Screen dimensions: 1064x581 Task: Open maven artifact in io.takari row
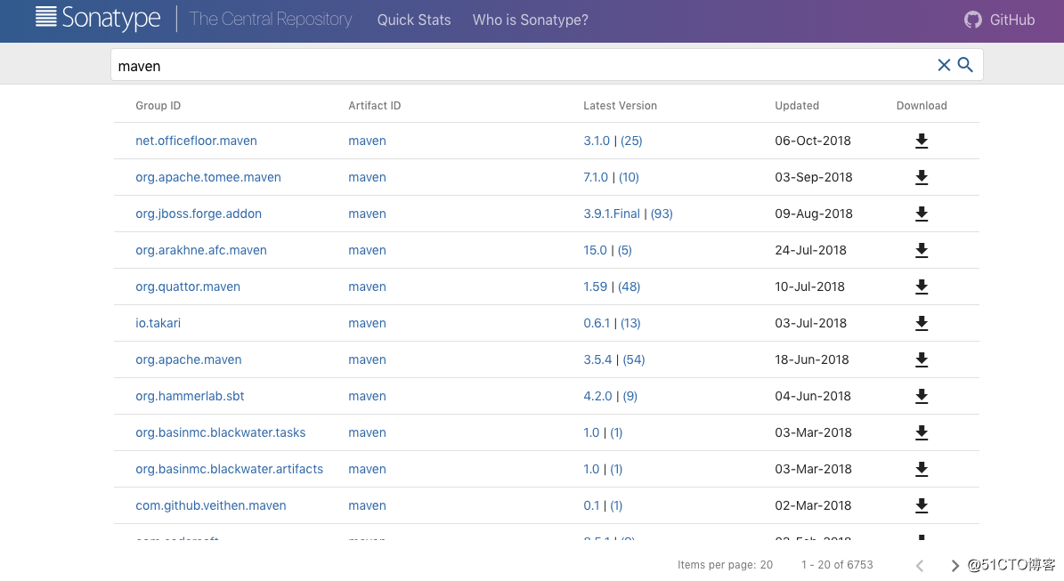[x=367, y=323]
